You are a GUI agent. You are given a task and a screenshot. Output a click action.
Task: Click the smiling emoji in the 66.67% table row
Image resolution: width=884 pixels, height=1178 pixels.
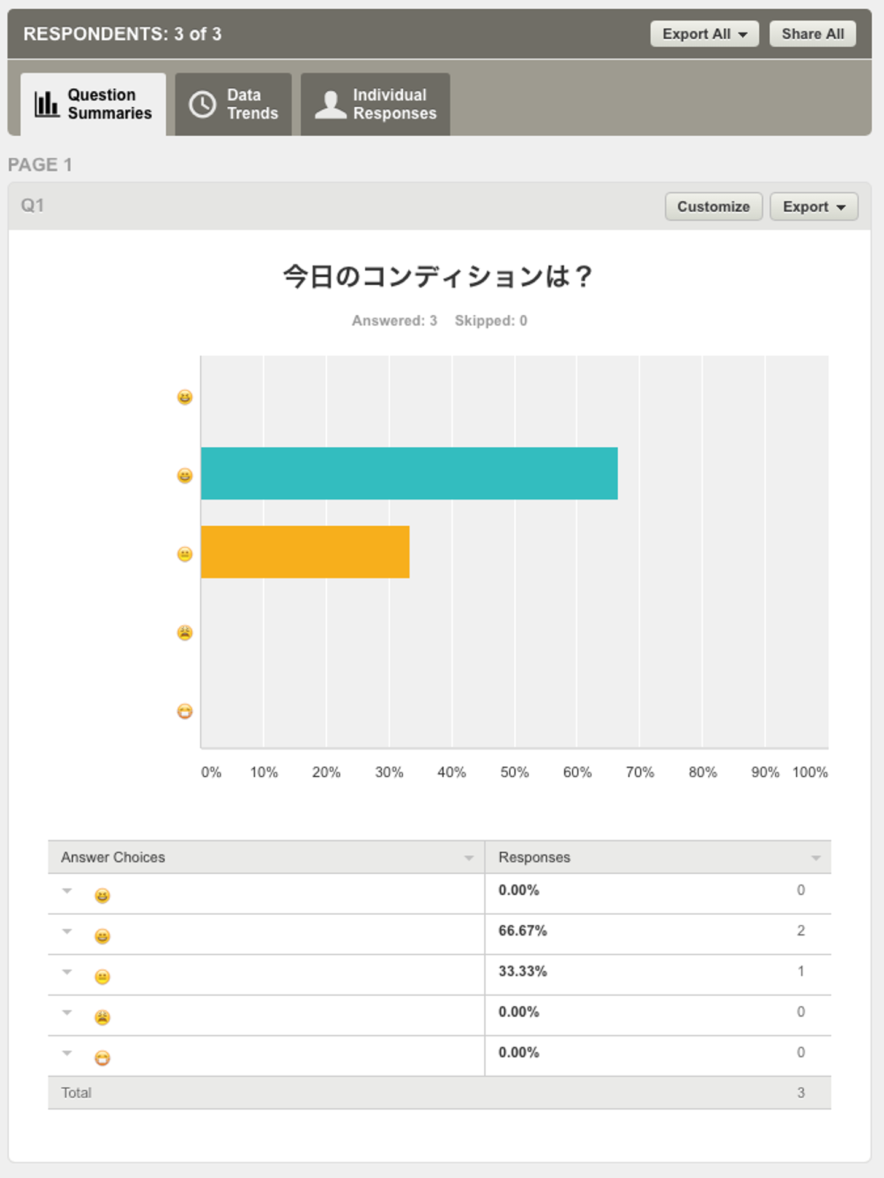pyautogui.click(x=103, y=936)
